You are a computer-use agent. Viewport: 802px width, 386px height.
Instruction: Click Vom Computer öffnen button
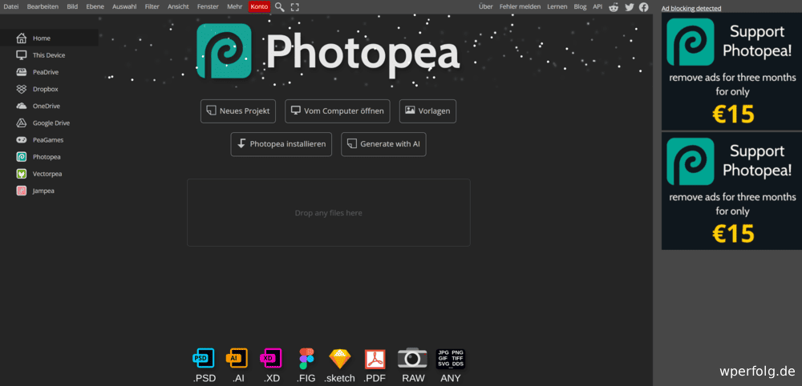[x=338, y=111]
